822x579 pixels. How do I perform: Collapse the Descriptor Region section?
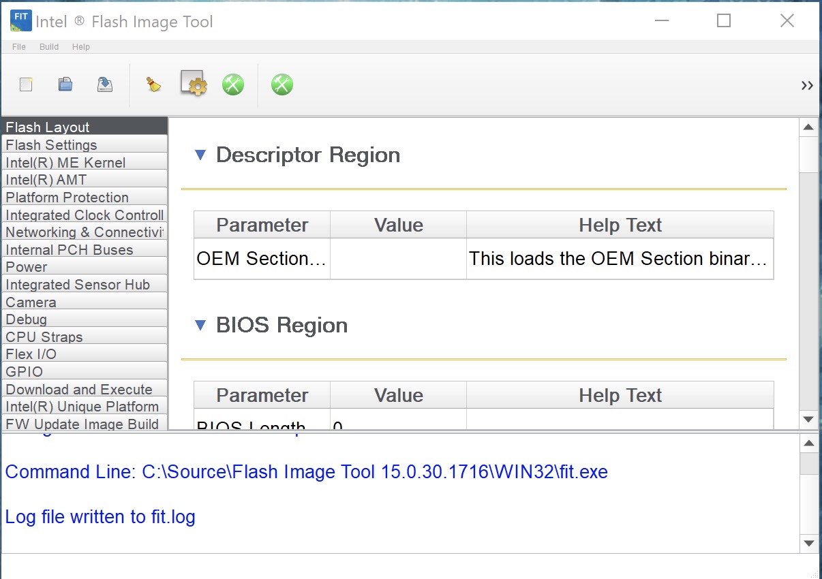(200, 155)
